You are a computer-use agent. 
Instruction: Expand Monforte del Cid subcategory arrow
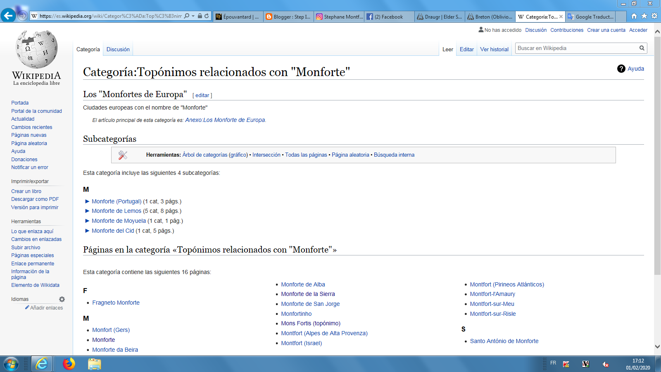pyautogui.click(x=87, y=231)
